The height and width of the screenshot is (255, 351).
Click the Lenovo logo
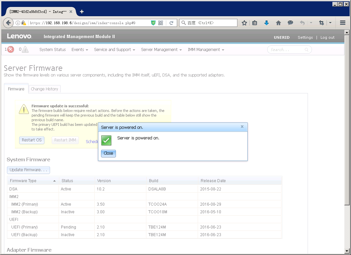(x=20, y=37)
